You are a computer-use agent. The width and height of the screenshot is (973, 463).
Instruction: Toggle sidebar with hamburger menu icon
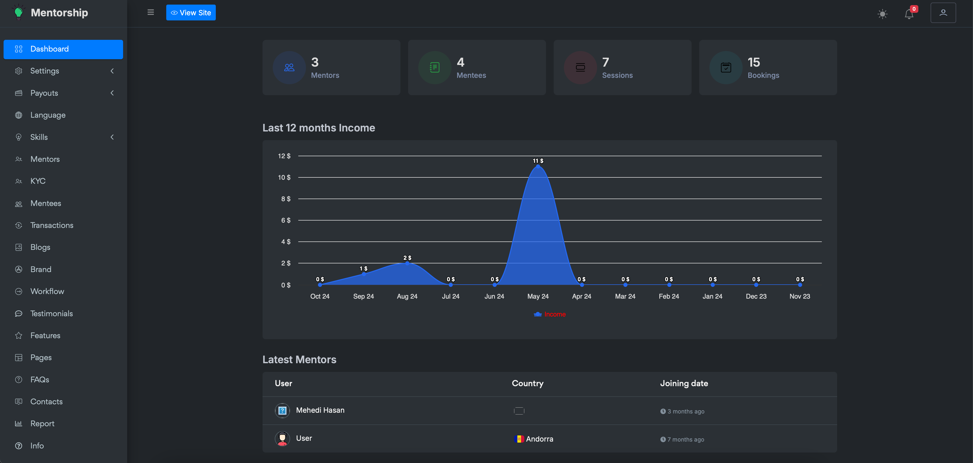[x=150, y=13]
